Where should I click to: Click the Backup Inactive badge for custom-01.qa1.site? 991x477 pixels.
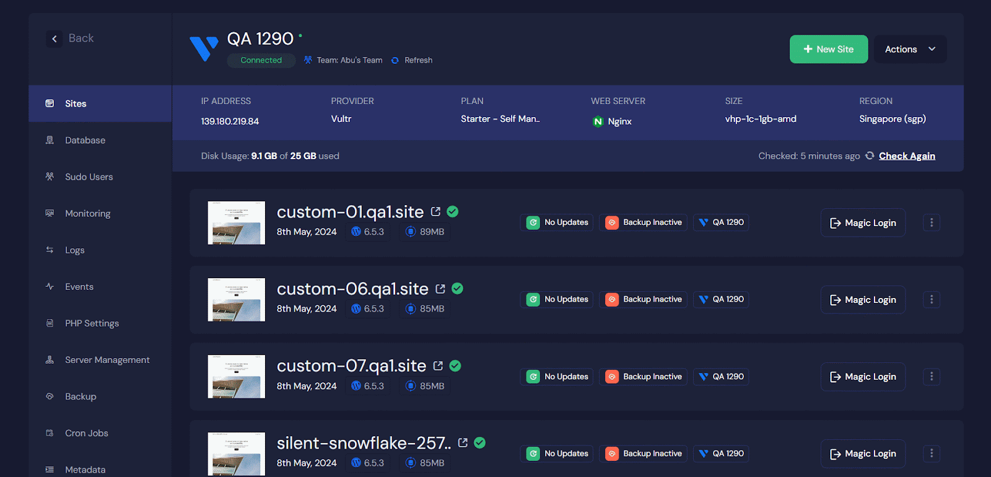tap(644, 222)
